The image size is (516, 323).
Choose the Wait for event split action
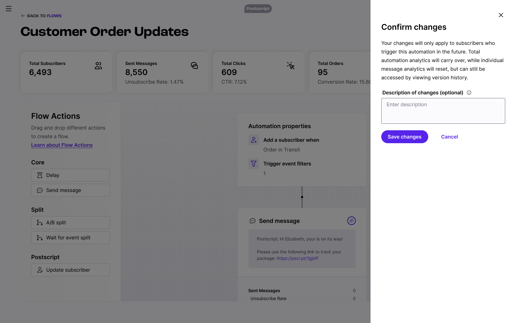point(71,238)
